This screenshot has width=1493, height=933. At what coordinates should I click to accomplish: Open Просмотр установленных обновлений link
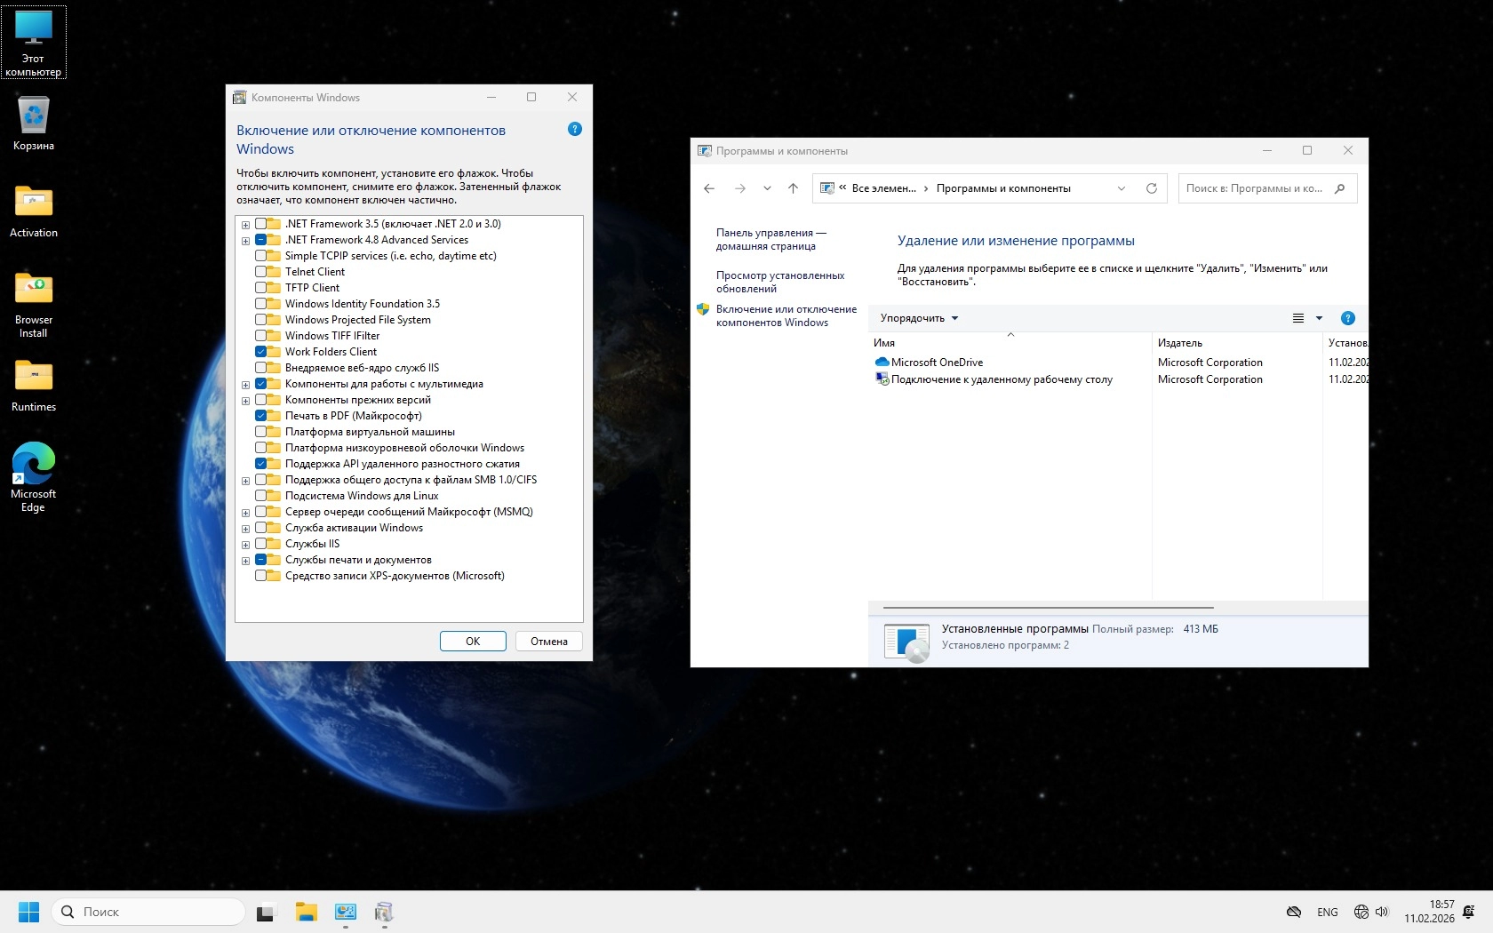[x=779, y=282]
